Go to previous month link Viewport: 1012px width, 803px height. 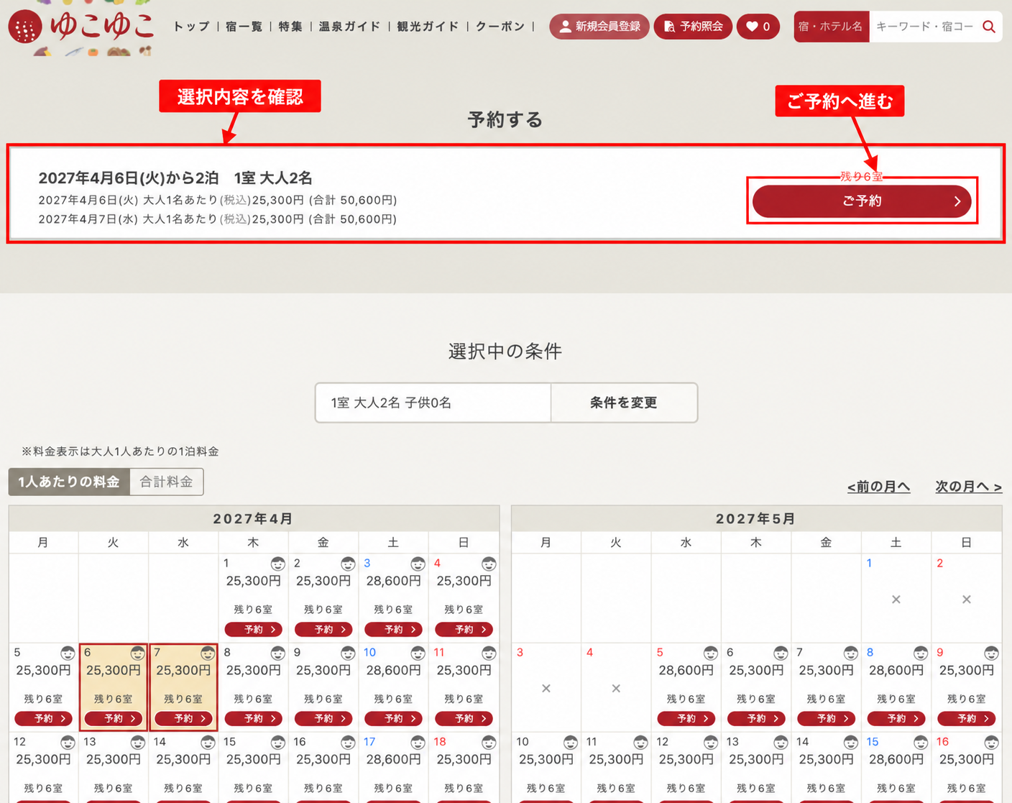pyautogui.click(x=878, y=487)
